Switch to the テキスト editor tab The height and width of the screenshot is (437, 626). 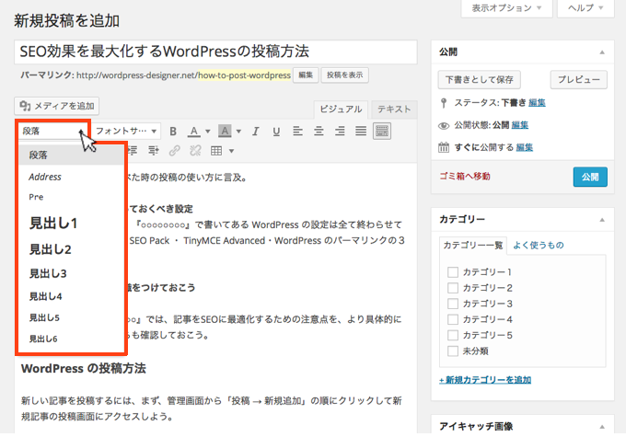coord(394,109)
